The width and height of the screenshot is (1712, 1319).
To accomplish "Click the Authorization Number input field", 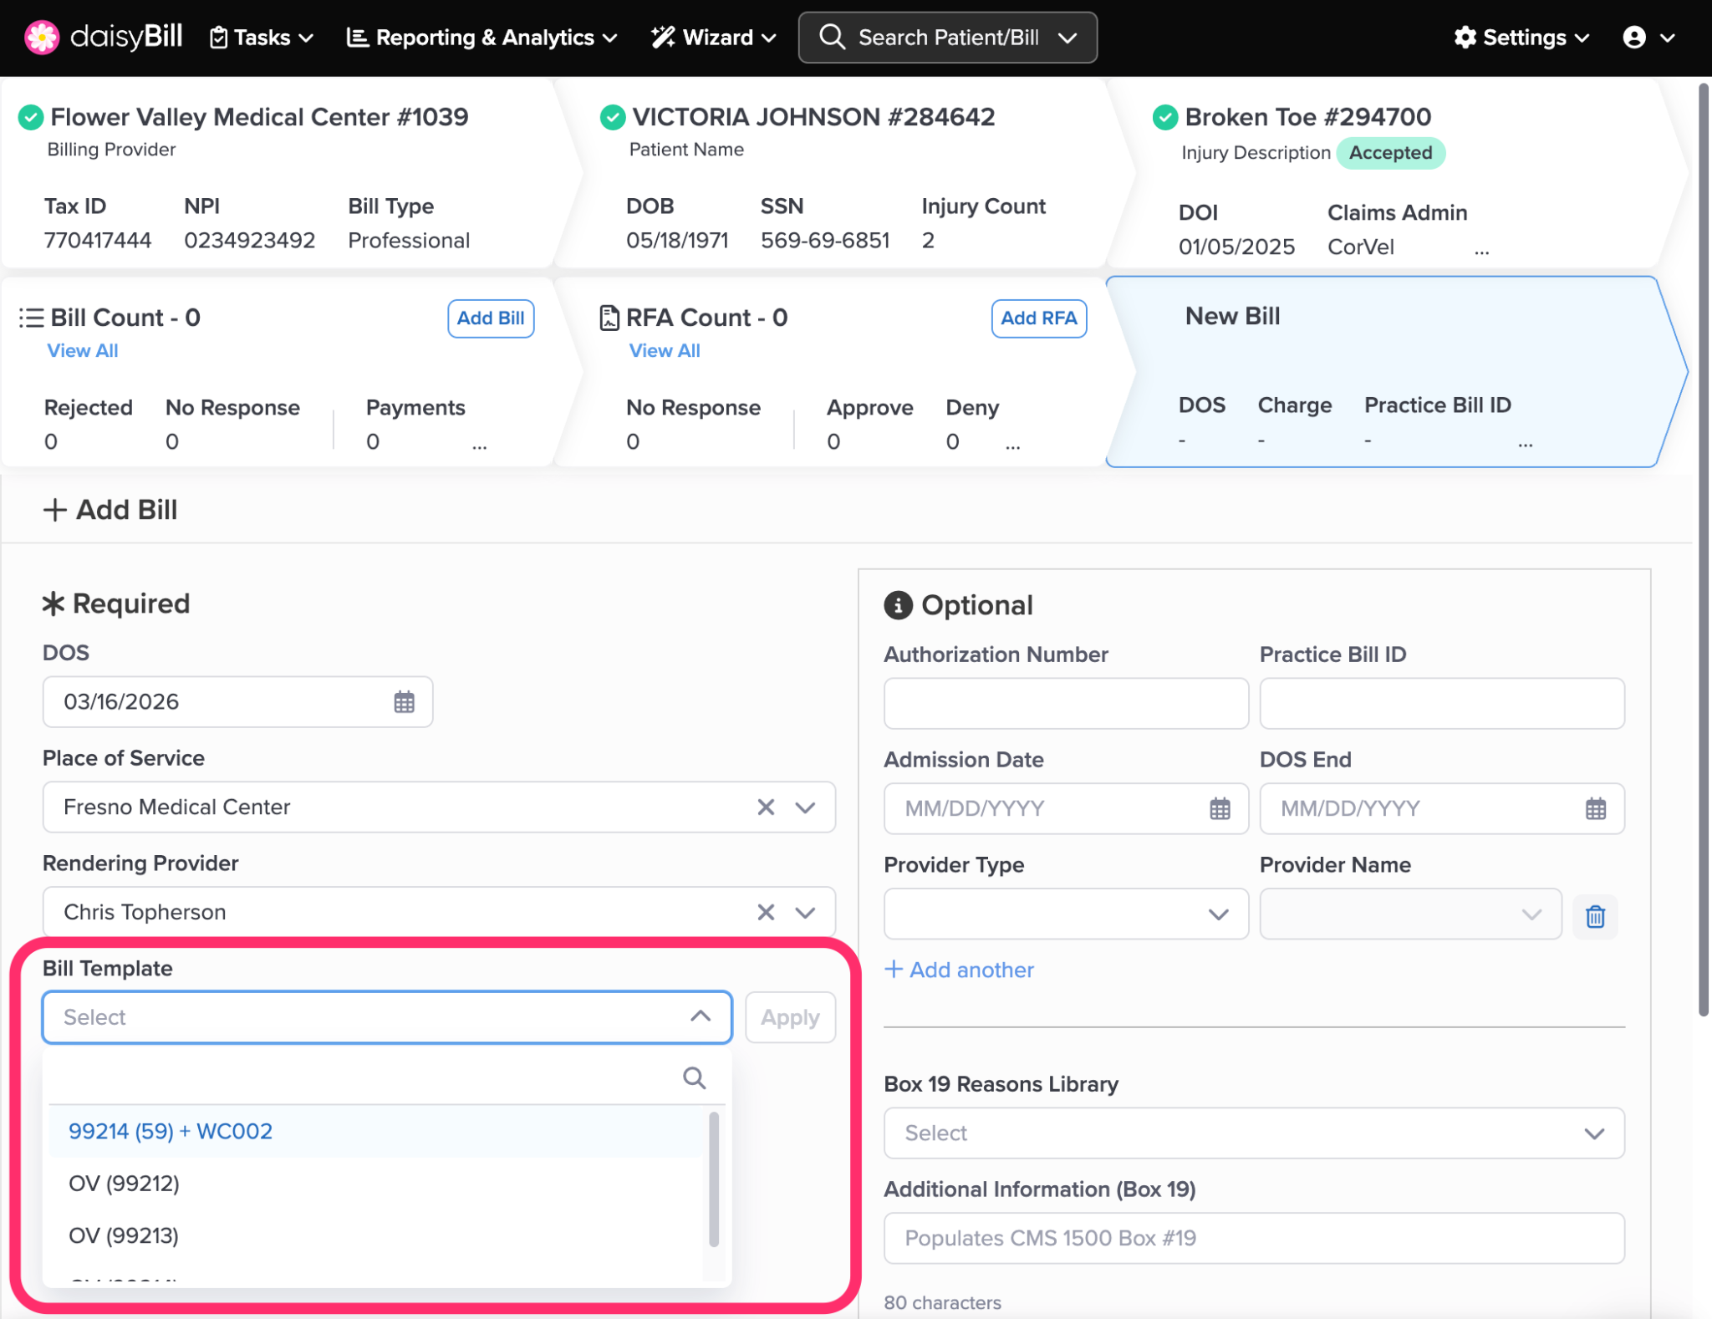I will [x=1065, y=703].
